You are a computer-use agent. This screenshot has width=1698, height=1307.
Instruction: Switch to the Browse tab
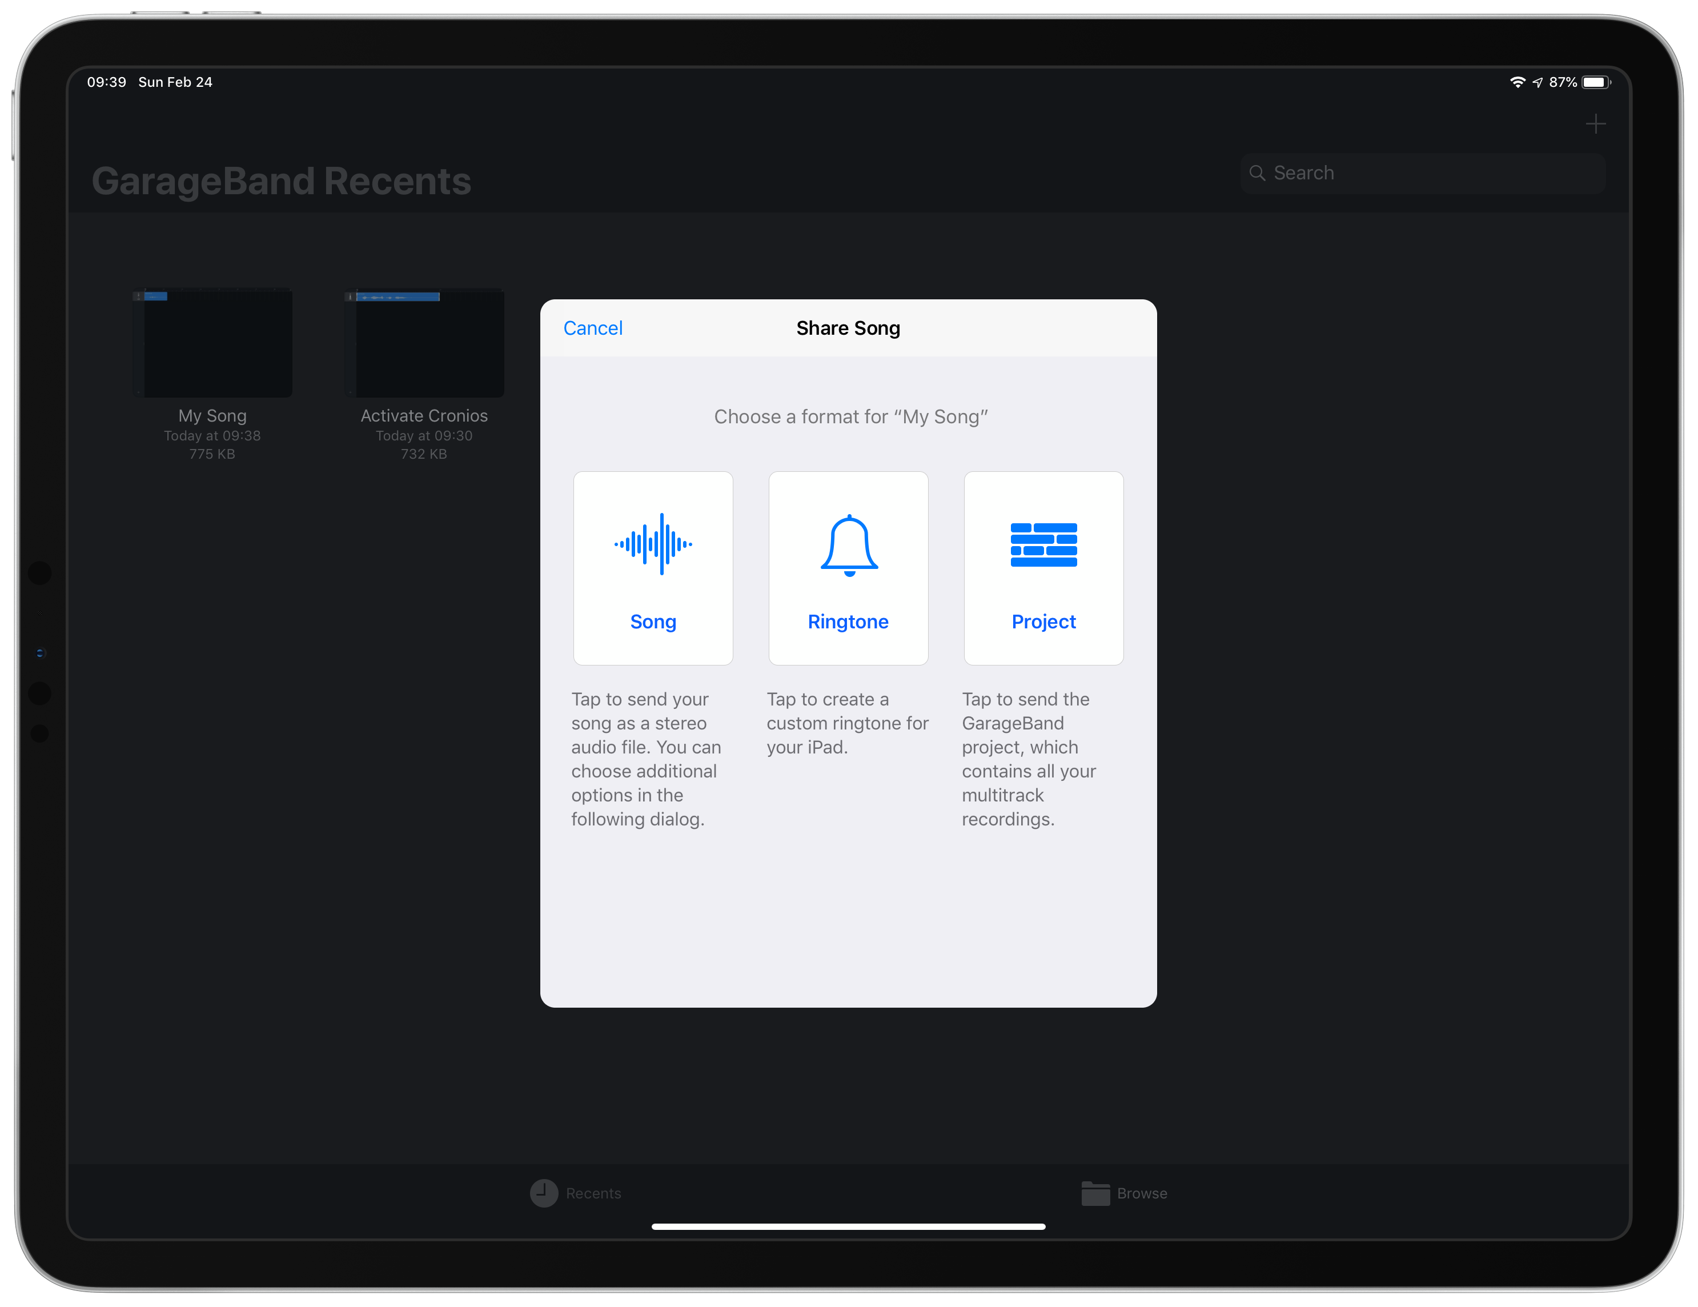[1124, 1193]
